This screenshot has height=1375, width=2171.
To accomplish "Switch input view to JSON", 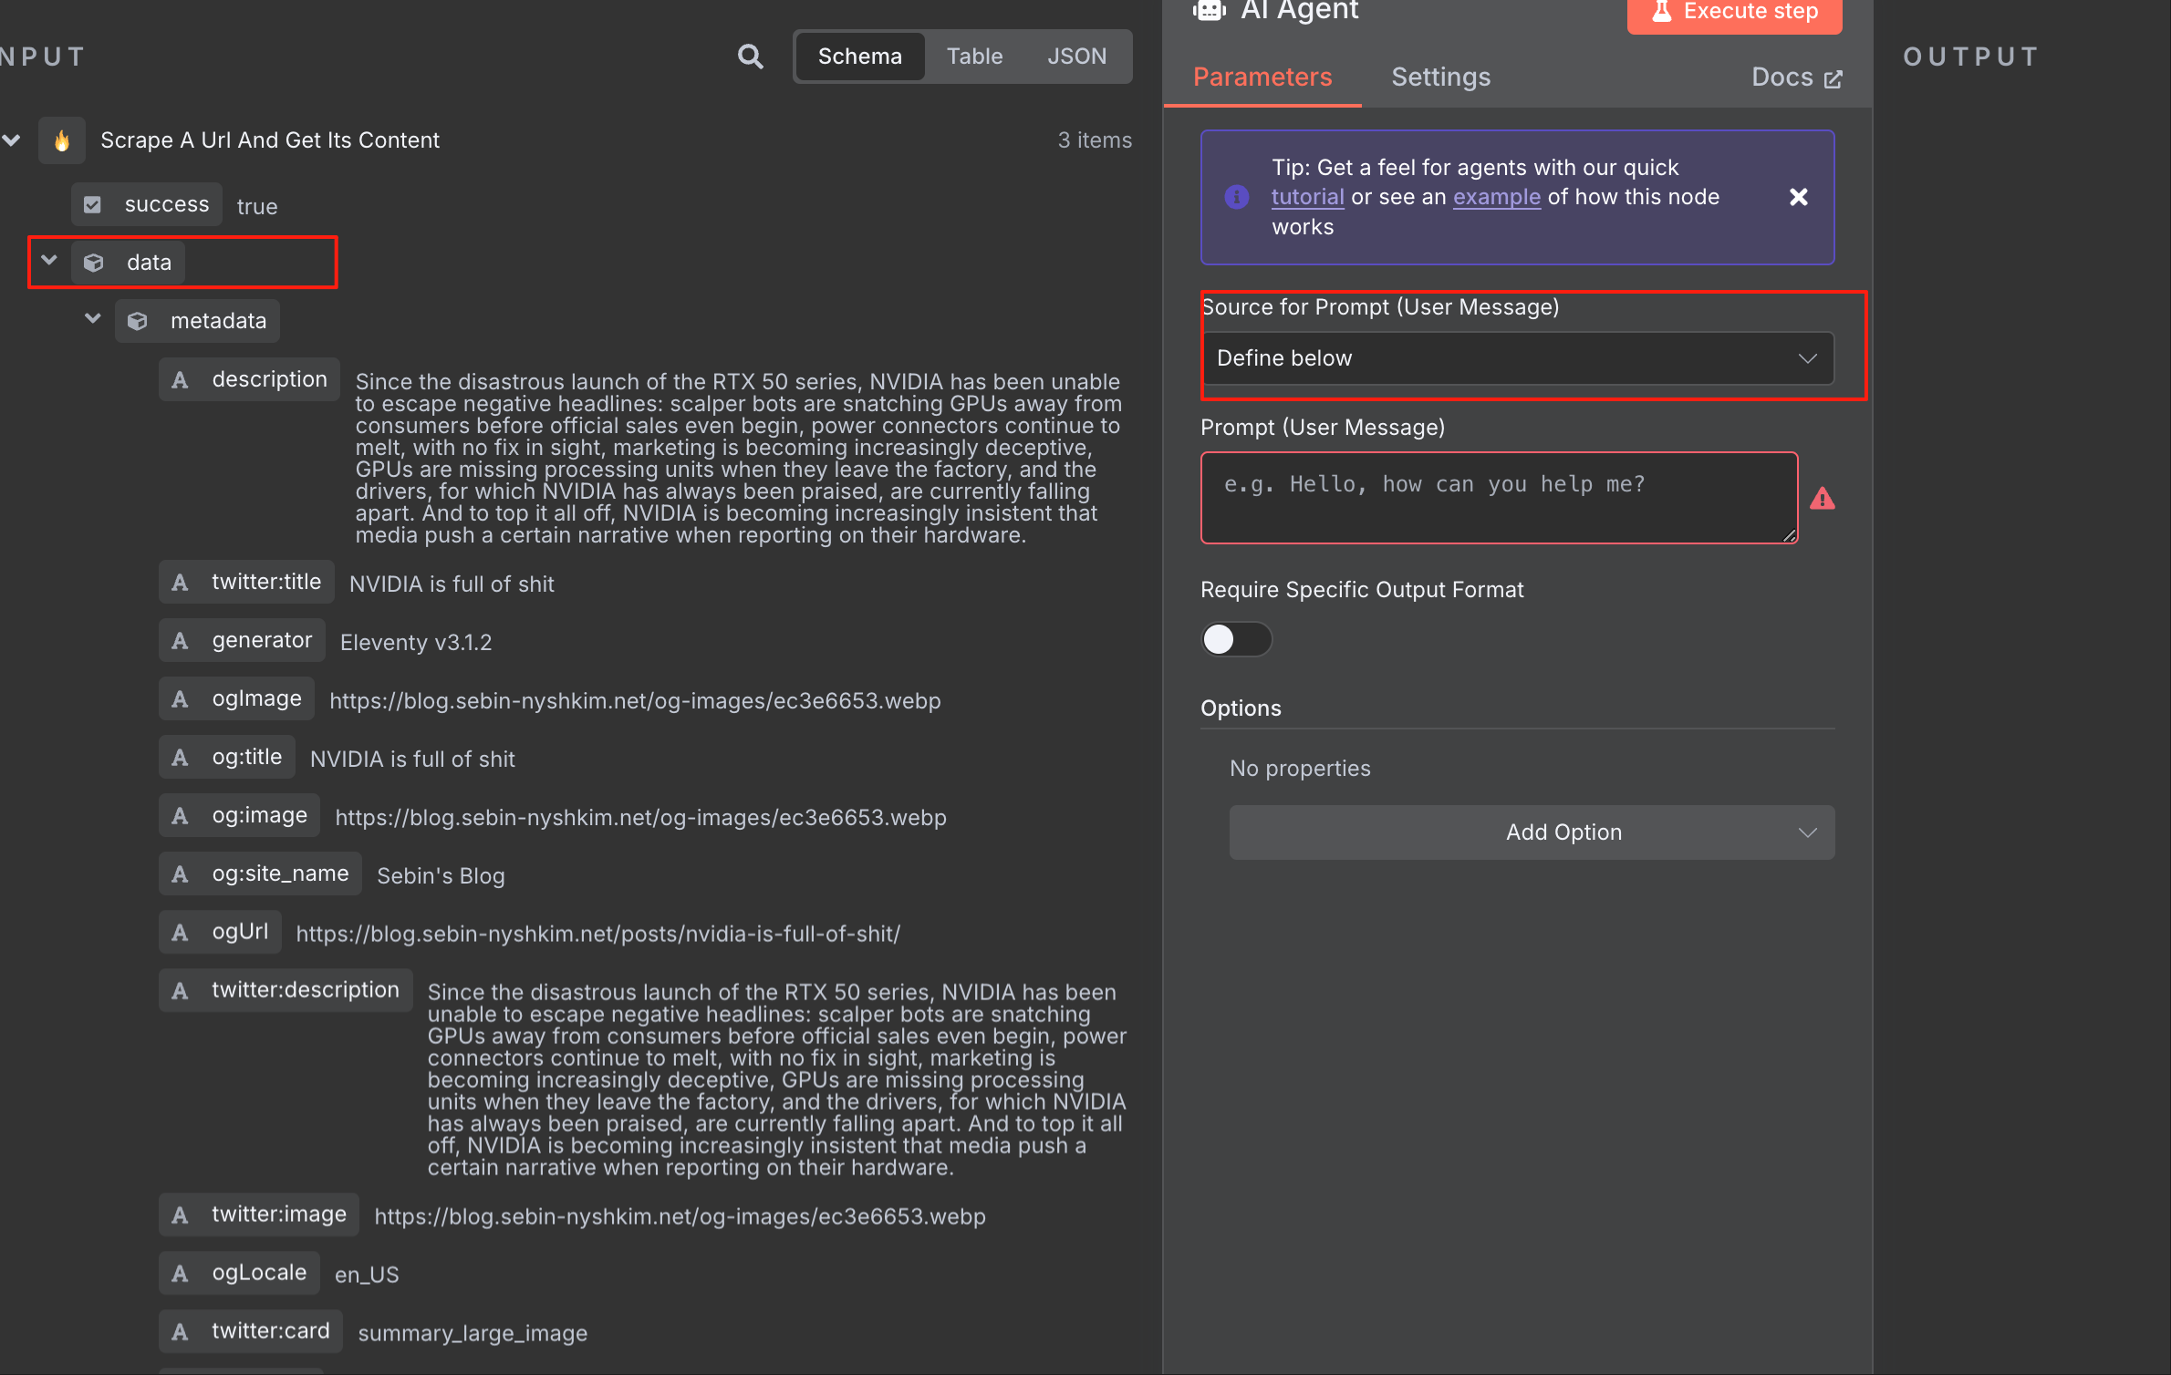I will 1076,57.
